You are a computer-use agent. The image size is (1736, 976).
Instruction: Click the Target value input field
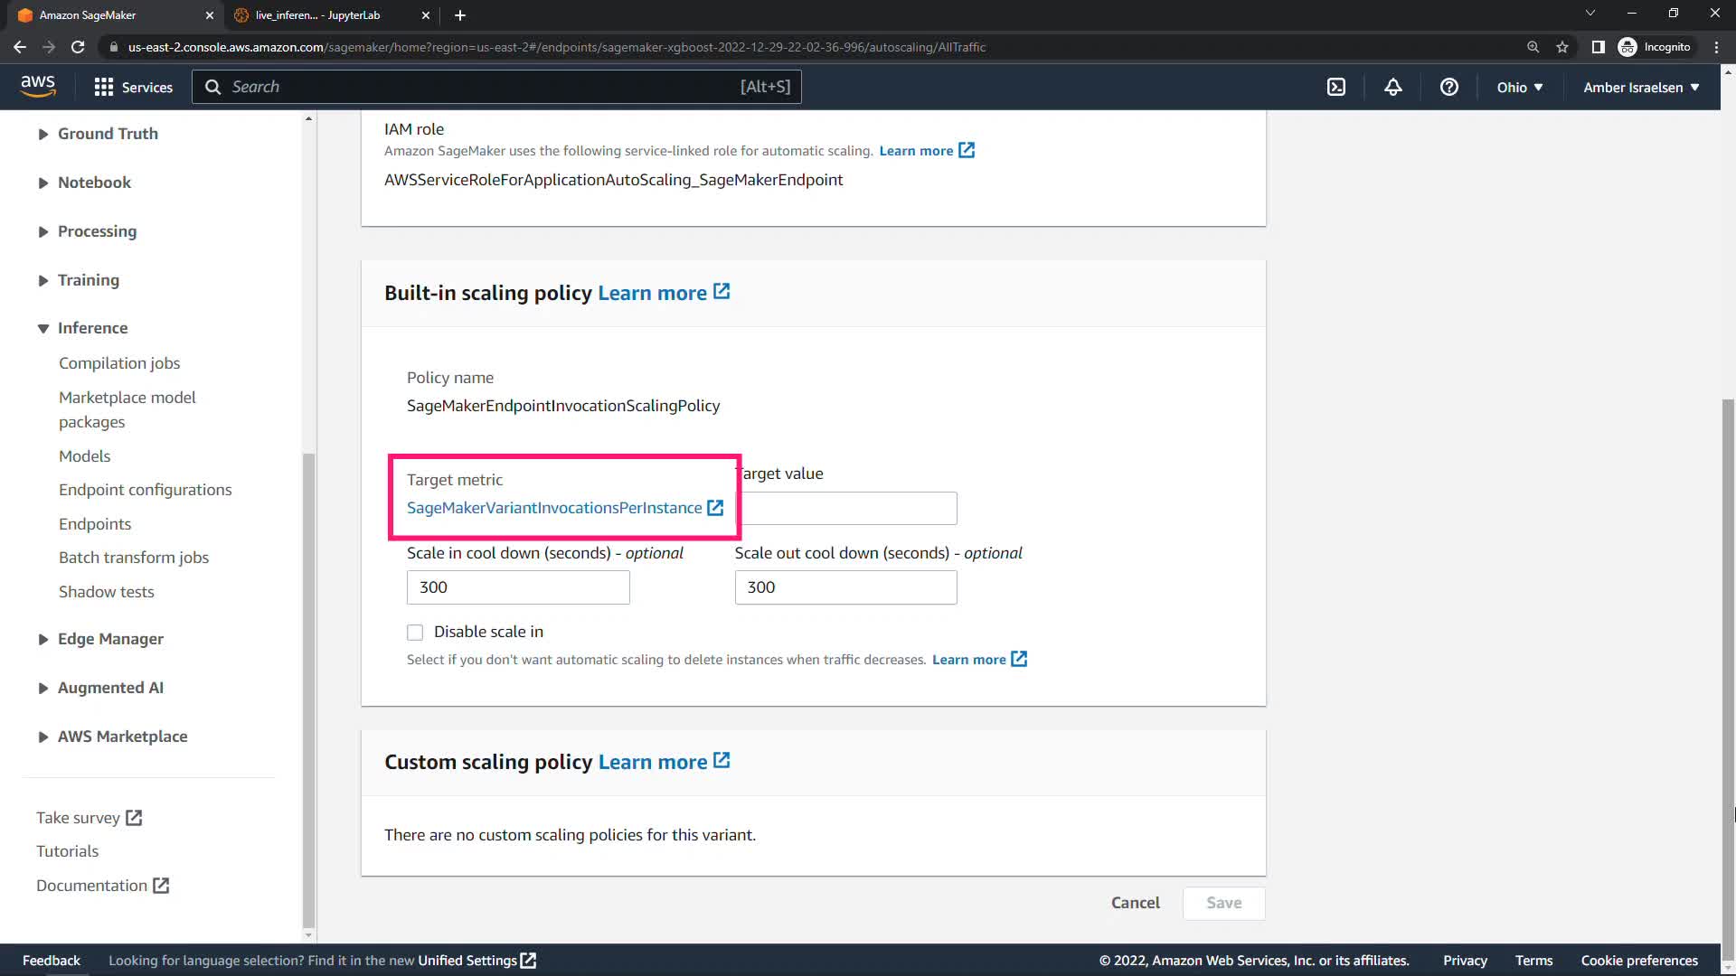pyautogui.click(x=848, y=509)
